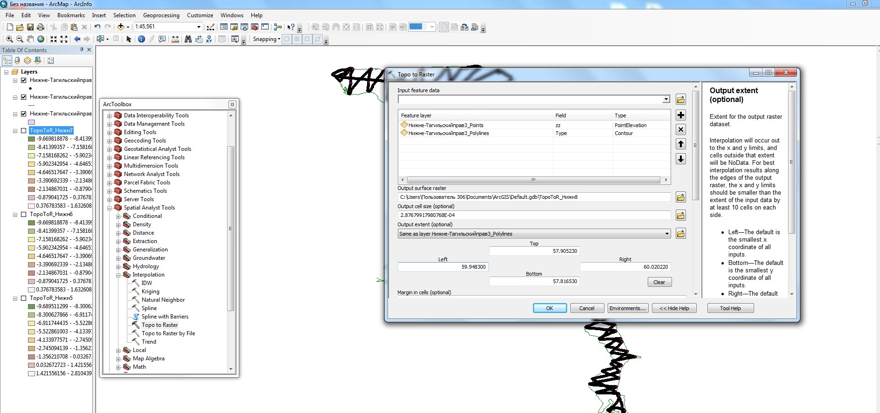
Task: Collapse the TopoToR_Нижн5 layer legend
Action: pos(15,298)
